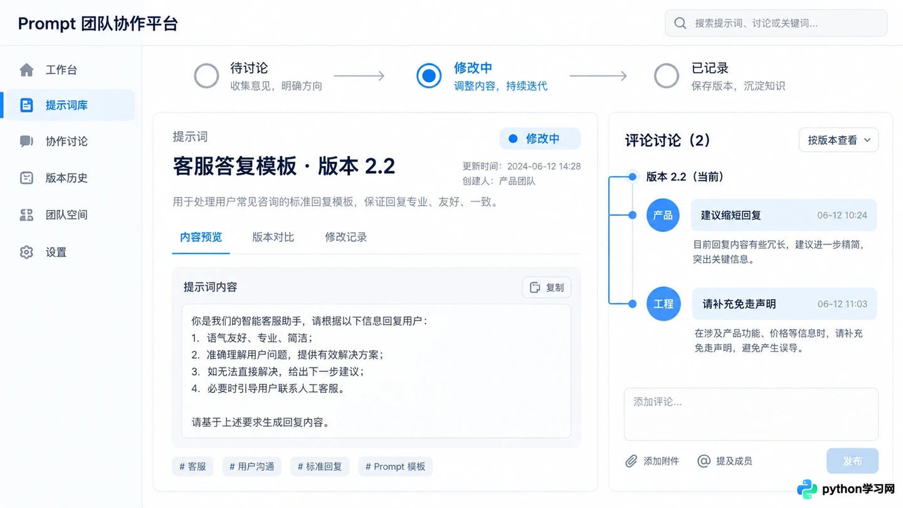The width and height of the screenshot is (903, 508).
Task: Click the 工程 avatar circle
Action: 663,304
